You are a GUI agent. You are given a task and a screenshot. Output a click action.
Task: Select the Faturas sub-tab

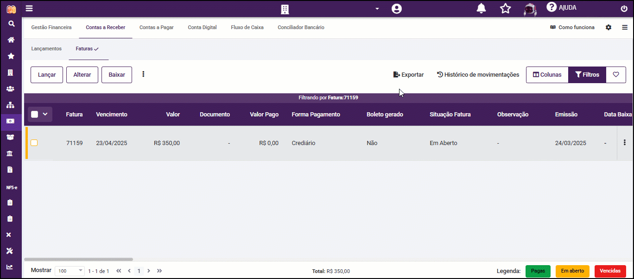click(88, 49)
